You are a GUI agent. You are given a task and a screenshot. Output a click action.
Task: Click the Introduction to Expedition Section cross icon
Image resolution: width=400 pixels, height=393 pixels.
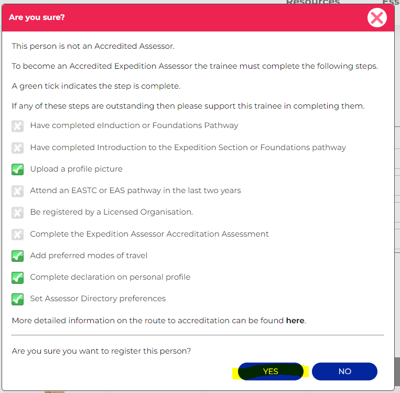(18, 147)
